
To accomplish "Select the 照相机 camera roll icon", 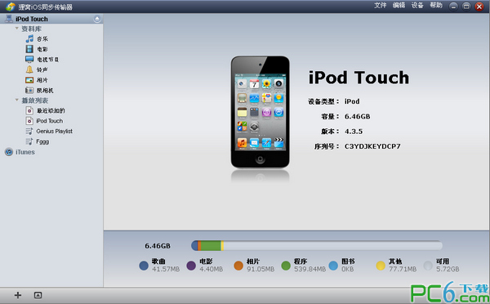I will [29, 91].
